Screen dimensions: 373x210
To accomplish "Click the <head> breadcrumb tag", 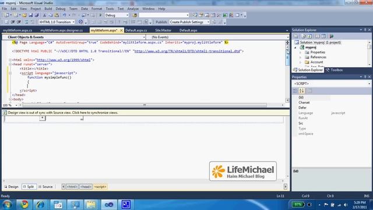I will [86, 187].
